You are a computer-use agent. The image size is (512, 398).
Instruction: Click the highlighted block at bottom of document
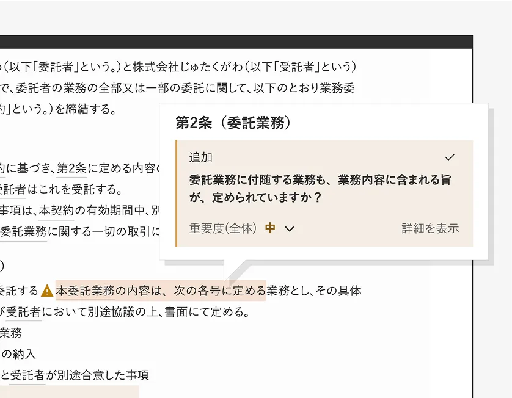(x=70, y=392)
